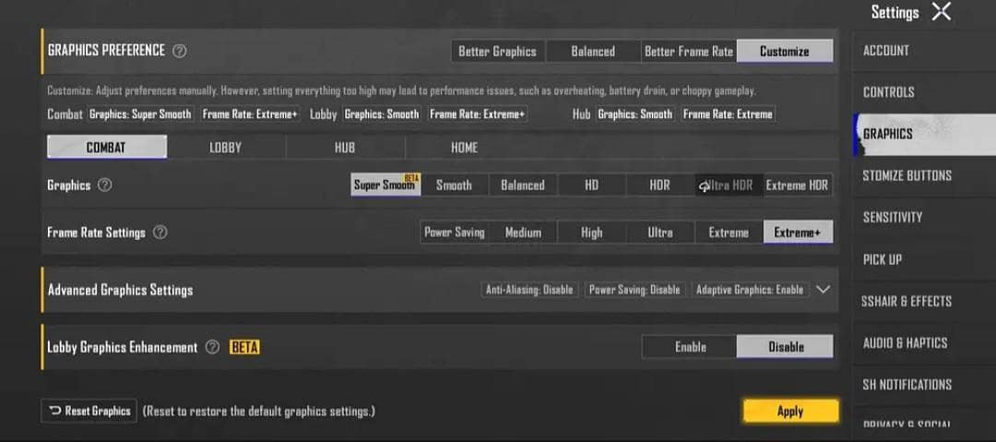This screenshot has width=996, height=442.
Task: Choose Super Smooth graphics quality
Action: click(x=385, y=185)
